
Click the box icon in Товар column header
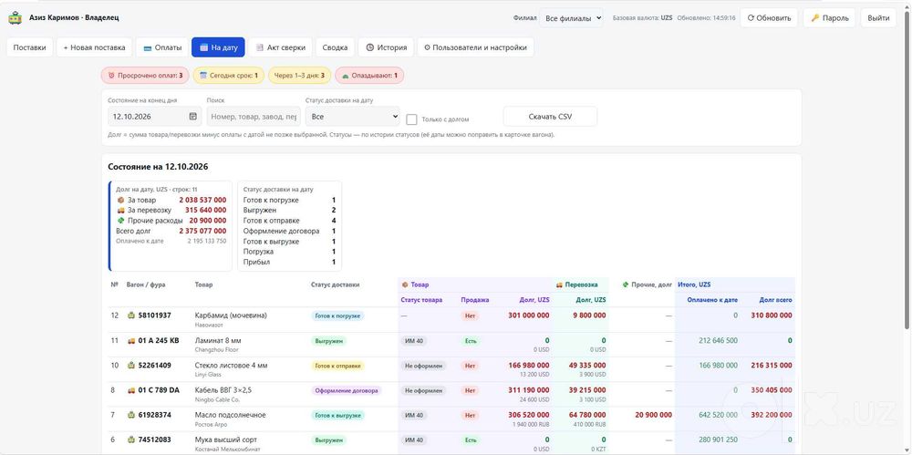405,284
